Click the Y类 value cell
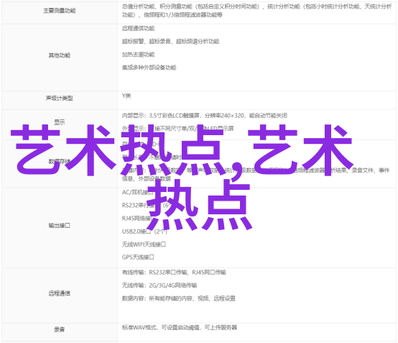Viewport: 398px width, 343px height. click(126, 96)
